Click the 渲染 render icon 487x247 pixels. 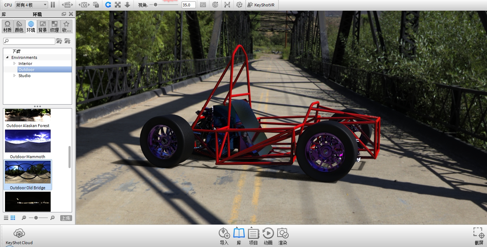(x=283, y=233)
